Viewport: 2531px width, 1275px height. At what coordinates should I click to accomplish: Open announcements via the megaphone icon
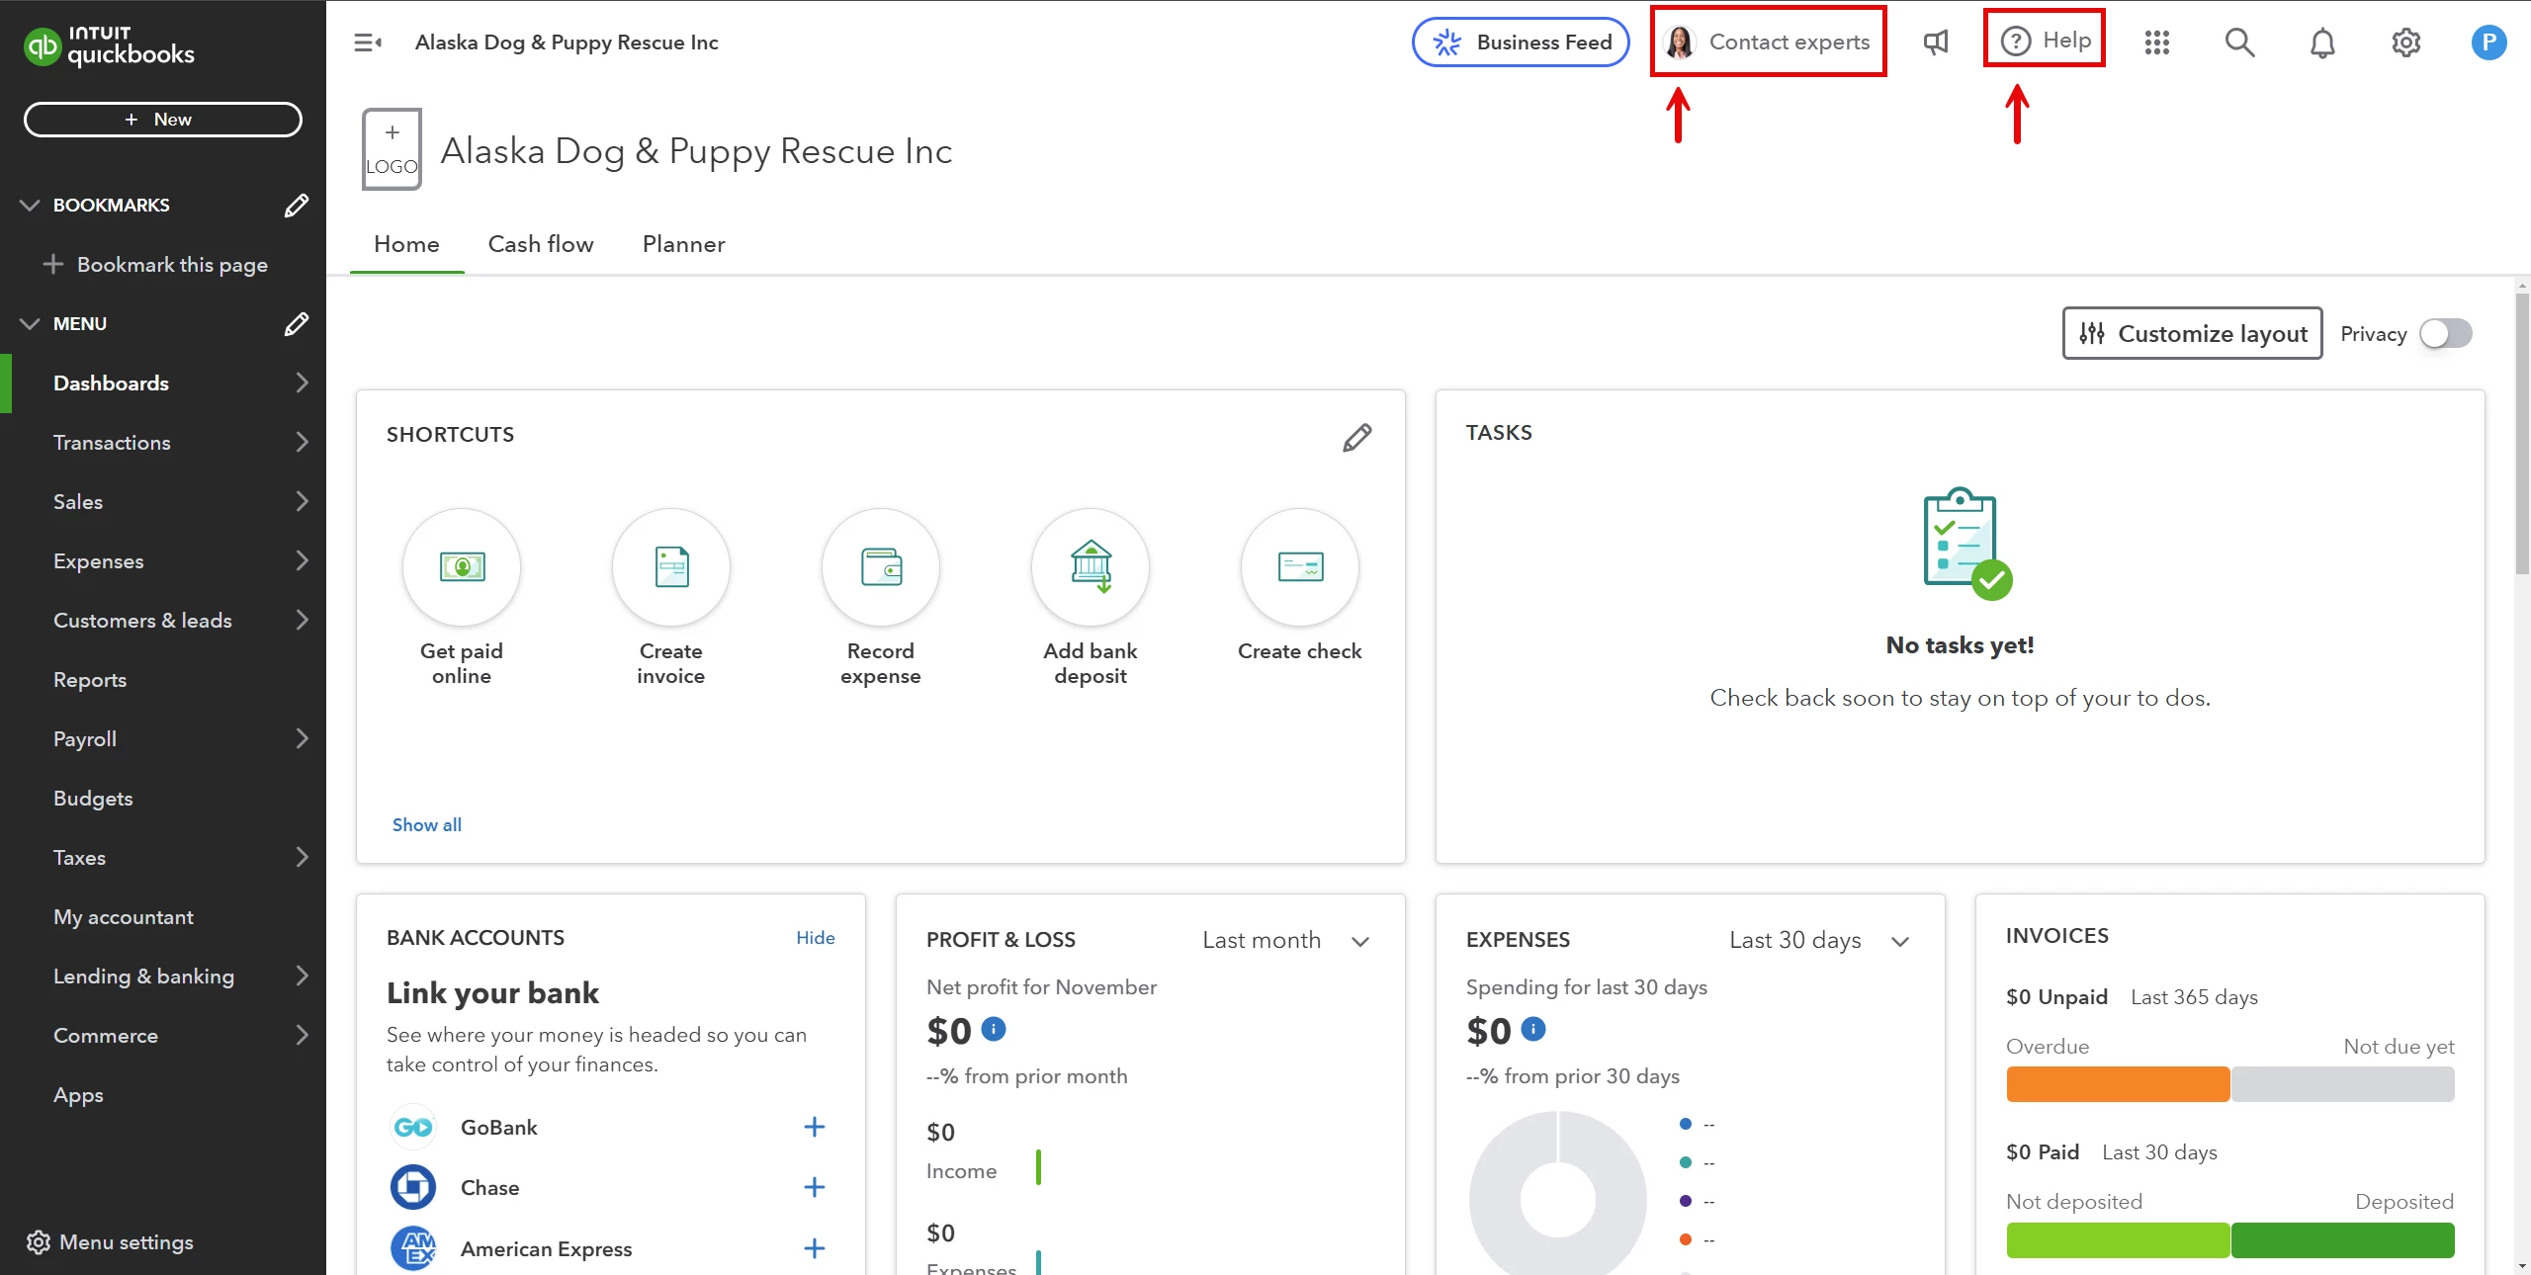pos(1935,42)
